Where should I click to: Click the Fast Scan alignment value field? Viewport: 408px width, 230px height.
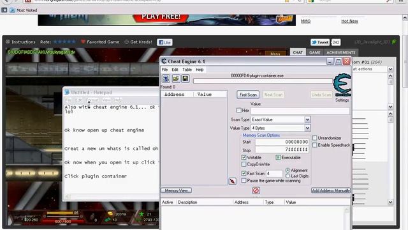[274, 173]
